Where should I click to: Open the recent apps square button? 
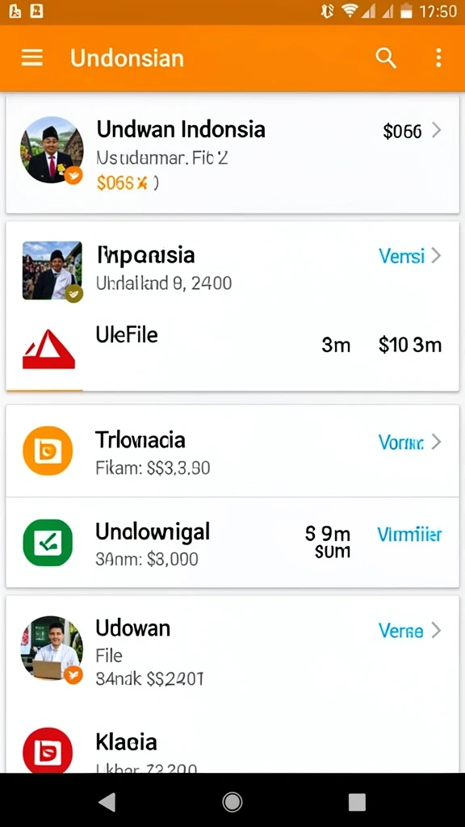tap(357, 802)
